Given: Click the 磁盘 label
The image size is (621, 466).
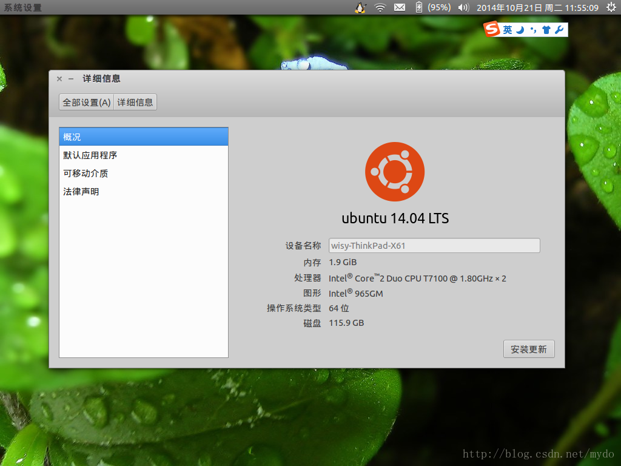Looking at the screenshot, I should tap(312, 323).
